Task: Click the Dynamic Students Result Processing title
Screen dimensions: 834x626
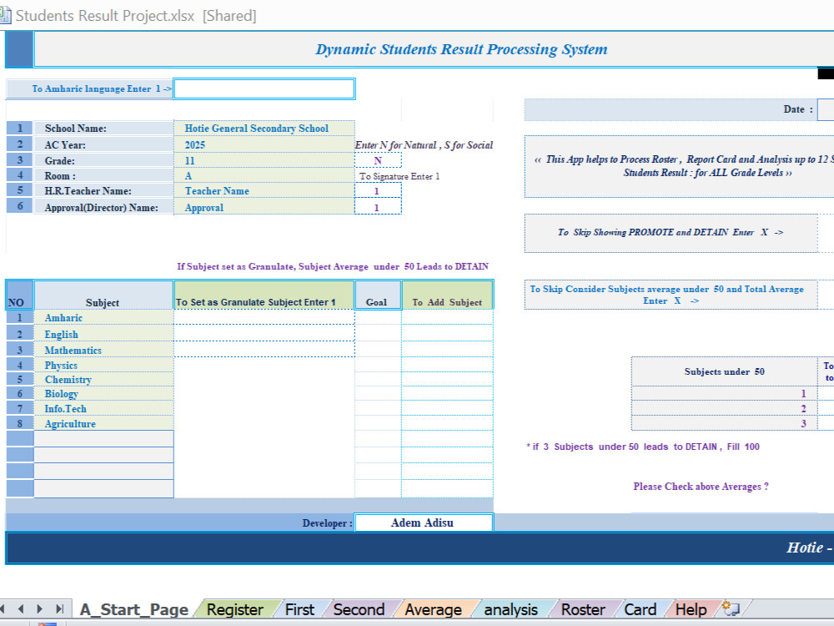Action: click(x=461, y=49)
